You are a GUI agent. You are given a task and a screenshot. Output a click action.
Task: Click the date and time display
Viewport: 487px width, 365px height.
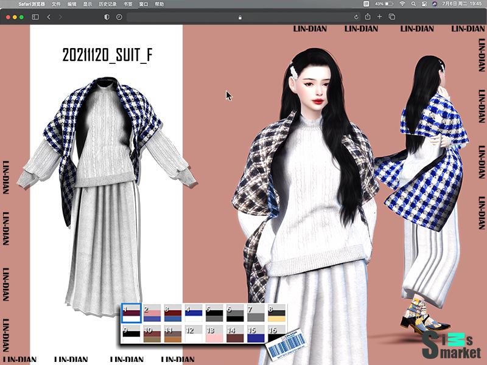tap(463, 4)
